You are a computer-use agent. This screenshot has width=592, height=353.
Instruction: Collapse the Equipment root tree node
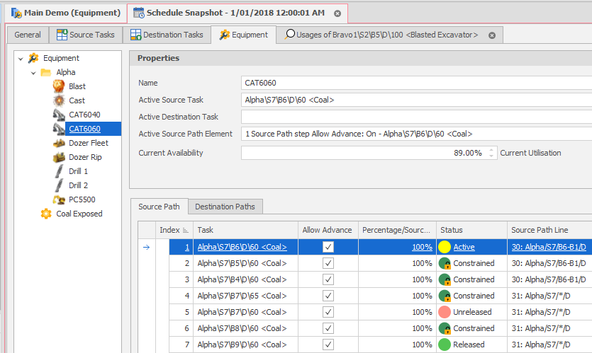21,58
